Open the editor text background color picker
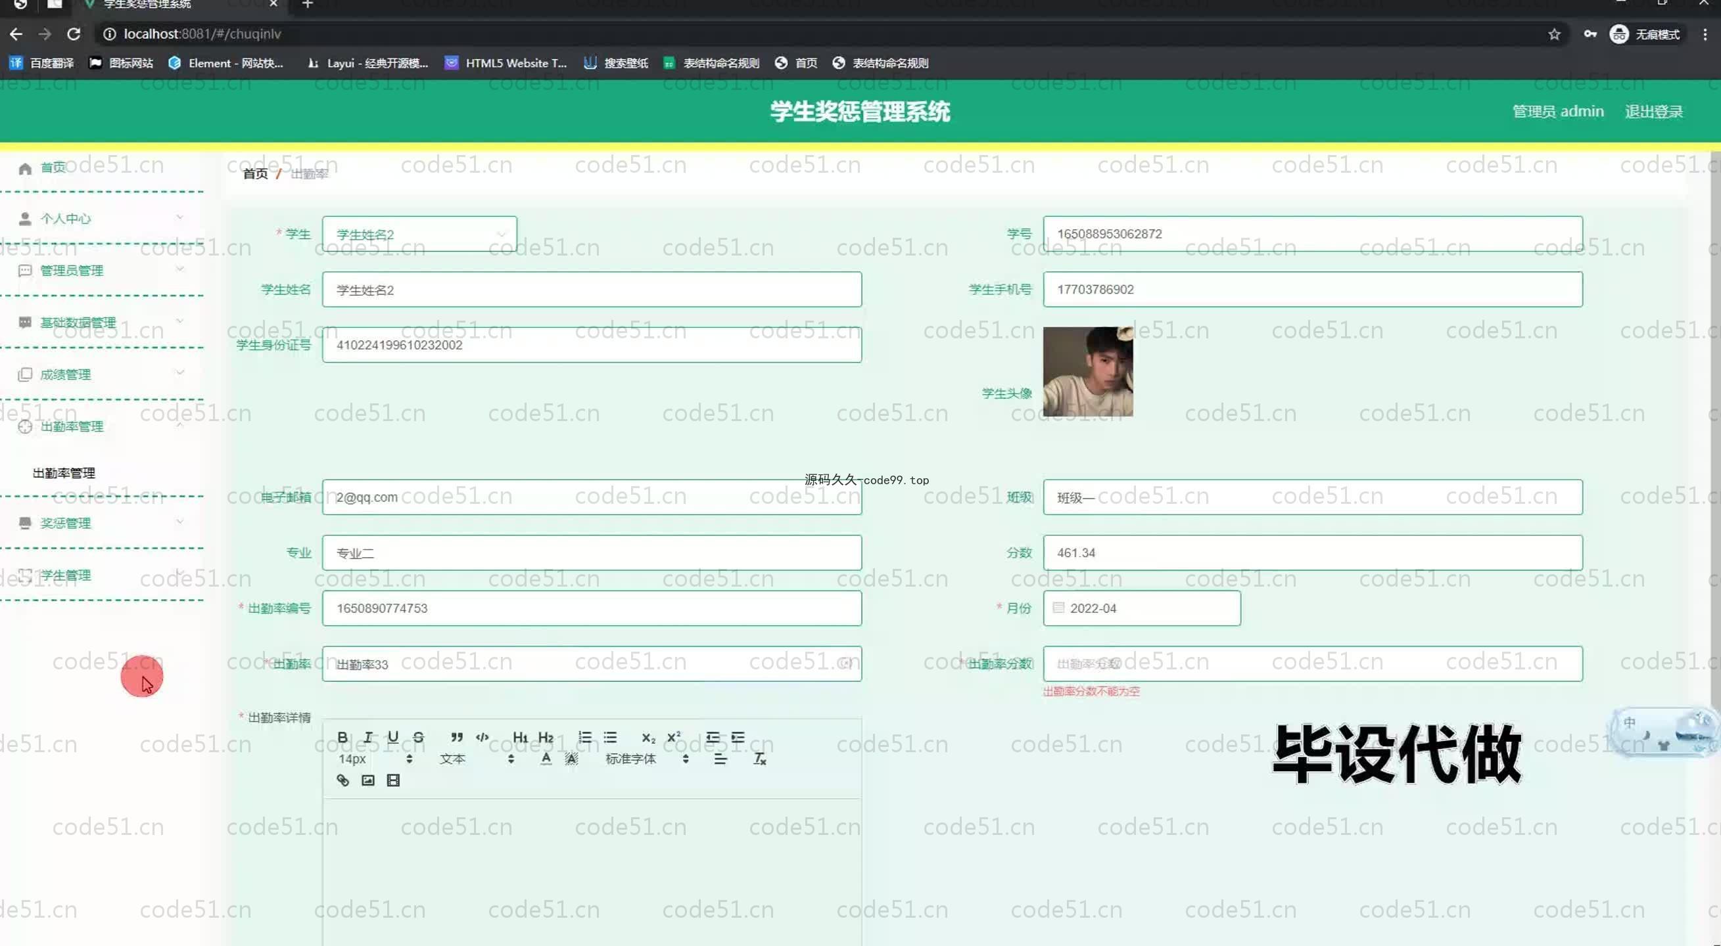The width and height of the screenshot is (1721, 946). pos(571,758)
